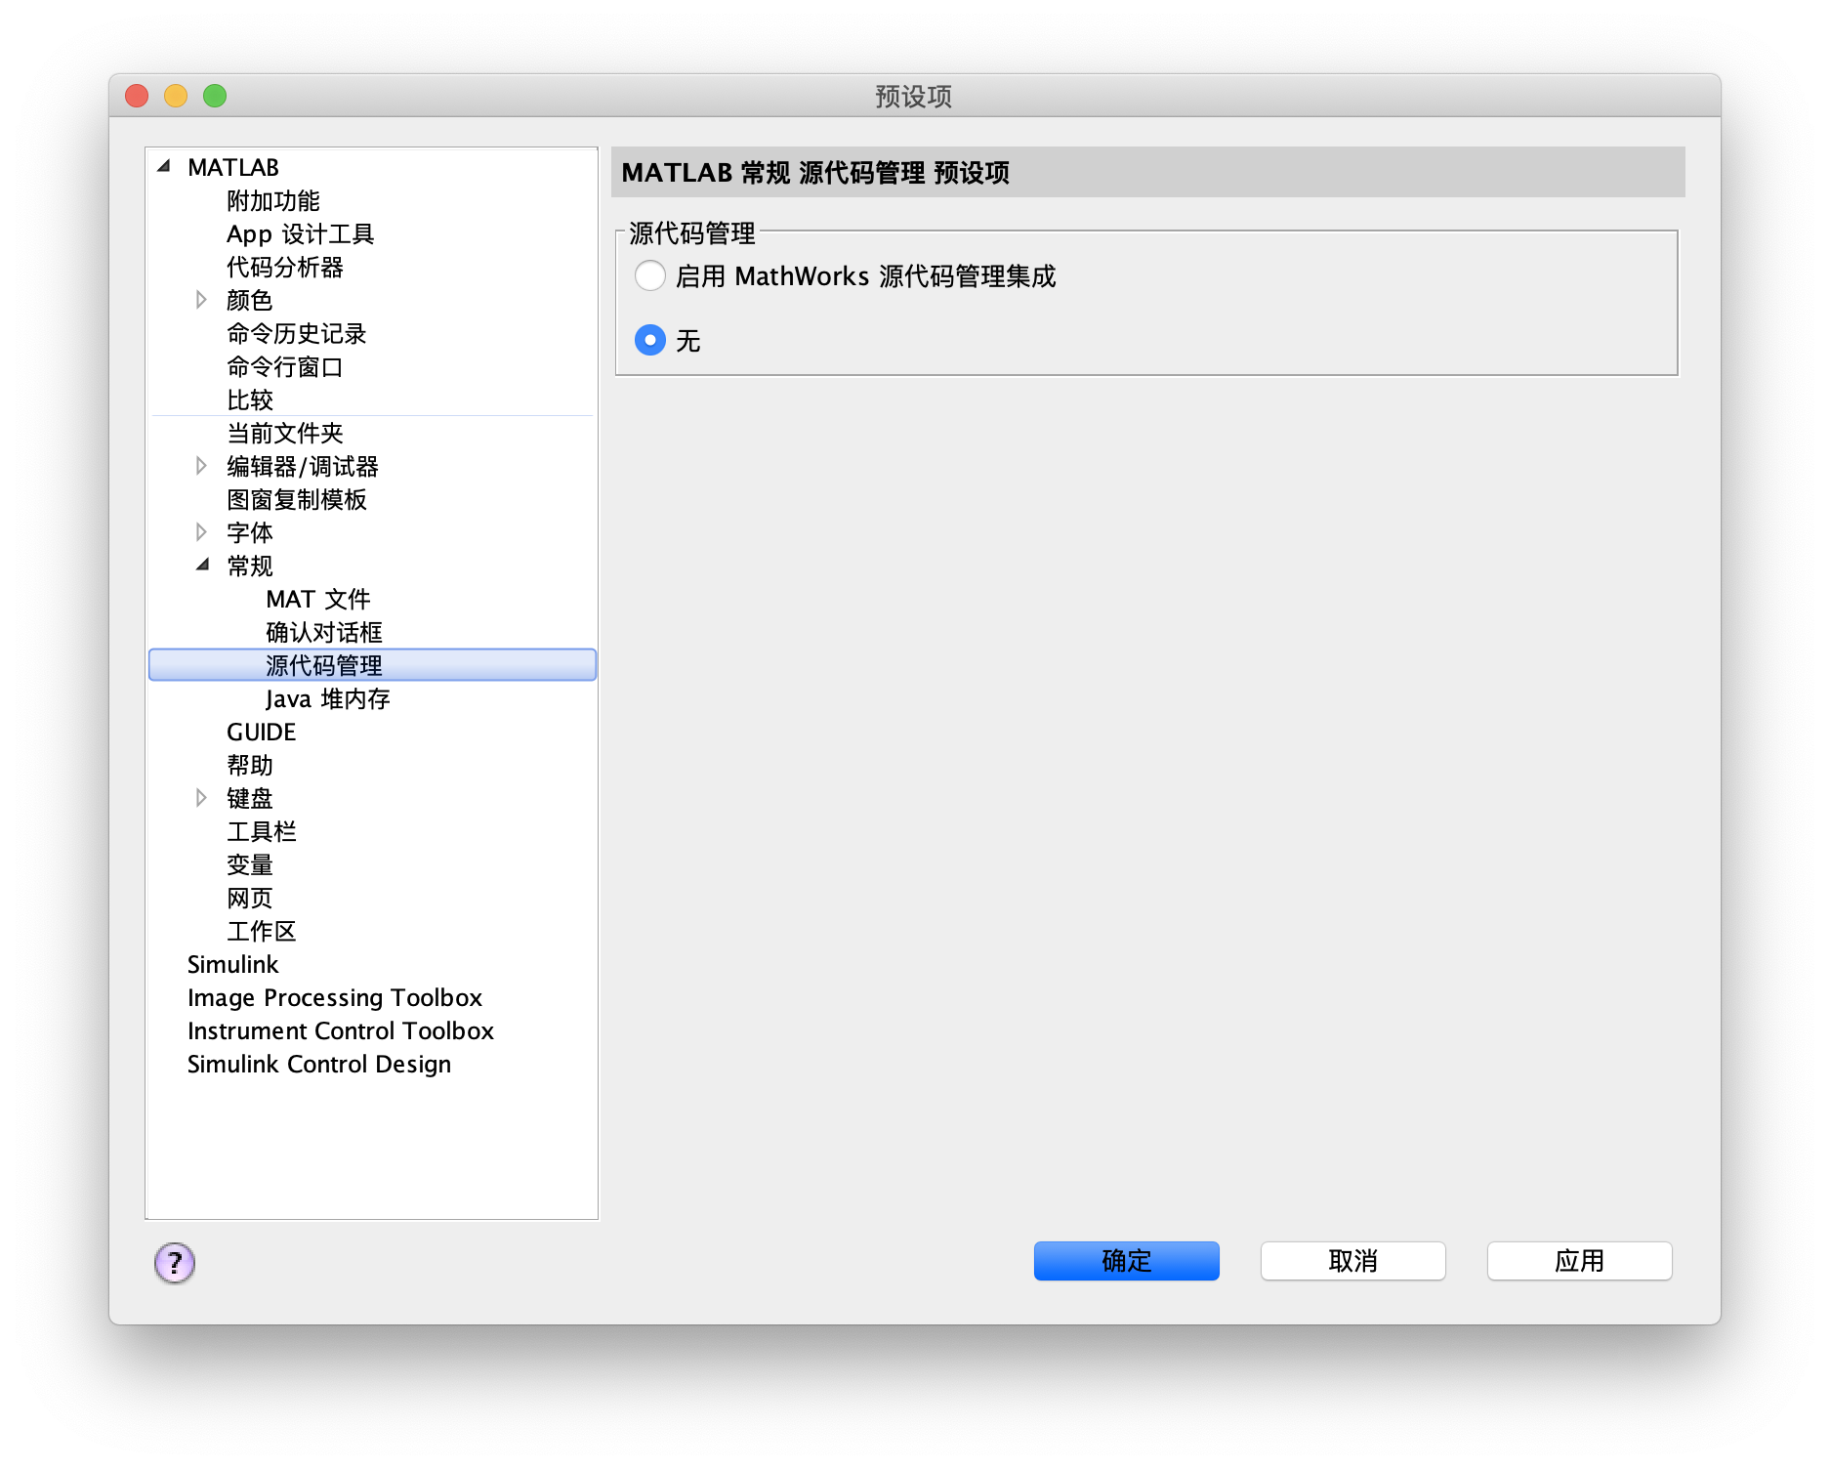Viewport: 1830px width, 1469px height.
Task: Open 工具栏 preferences
Action: [262, 832]
